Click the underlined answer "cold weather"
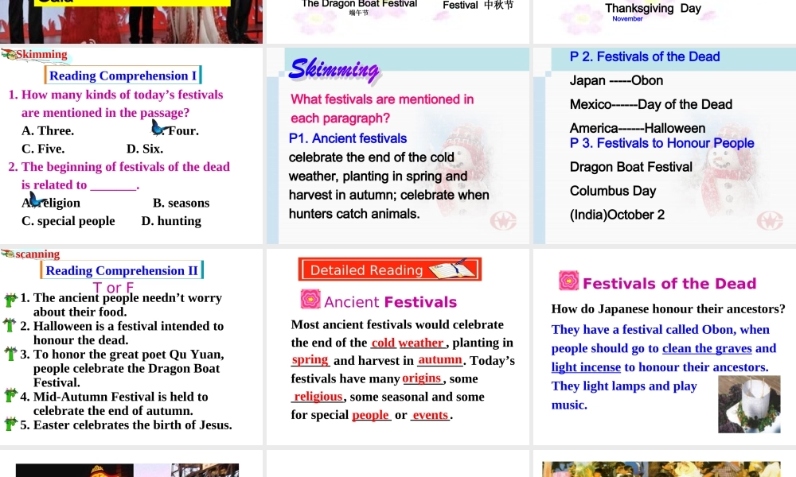Screen dimensions: 796x477 pyautogui.click(x=408, y=343)
